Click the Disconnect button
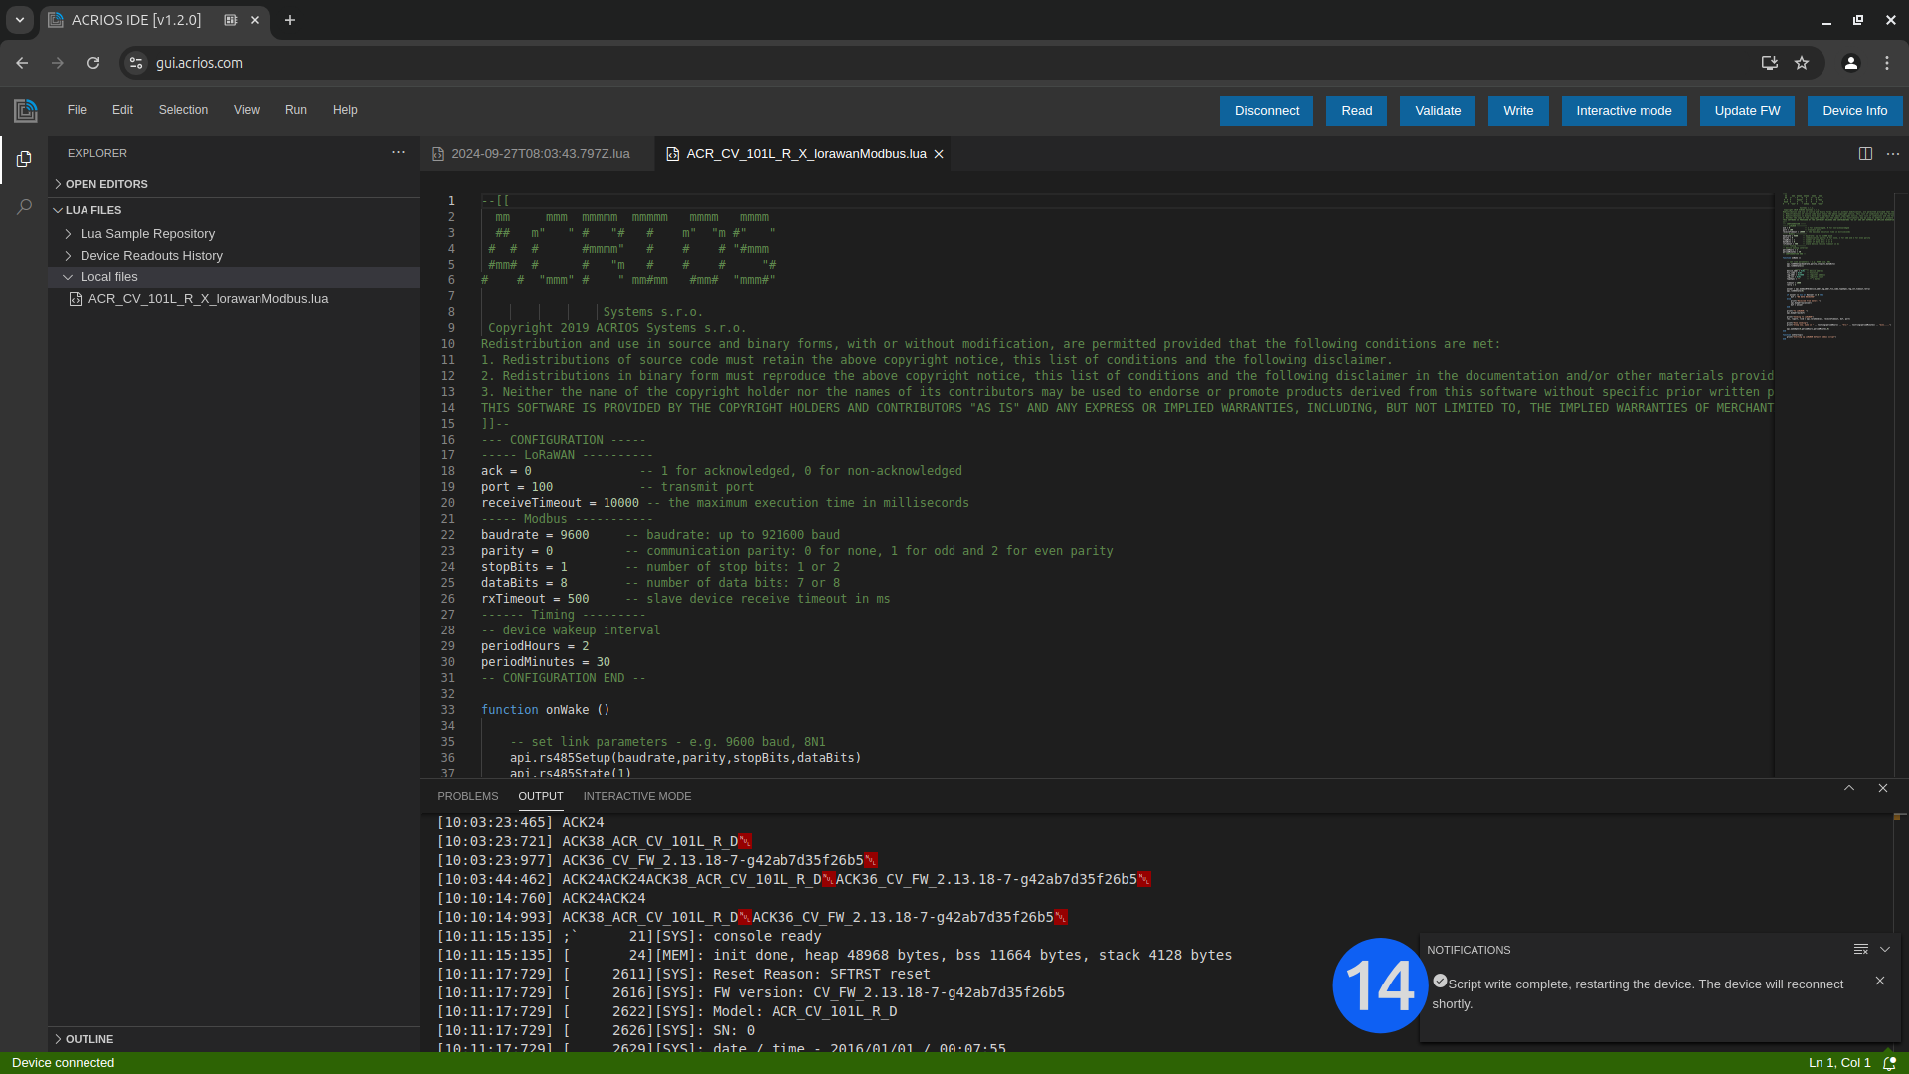Image resolution: width=1909 pixels, height=1074 pixels. pos(1267,110)
